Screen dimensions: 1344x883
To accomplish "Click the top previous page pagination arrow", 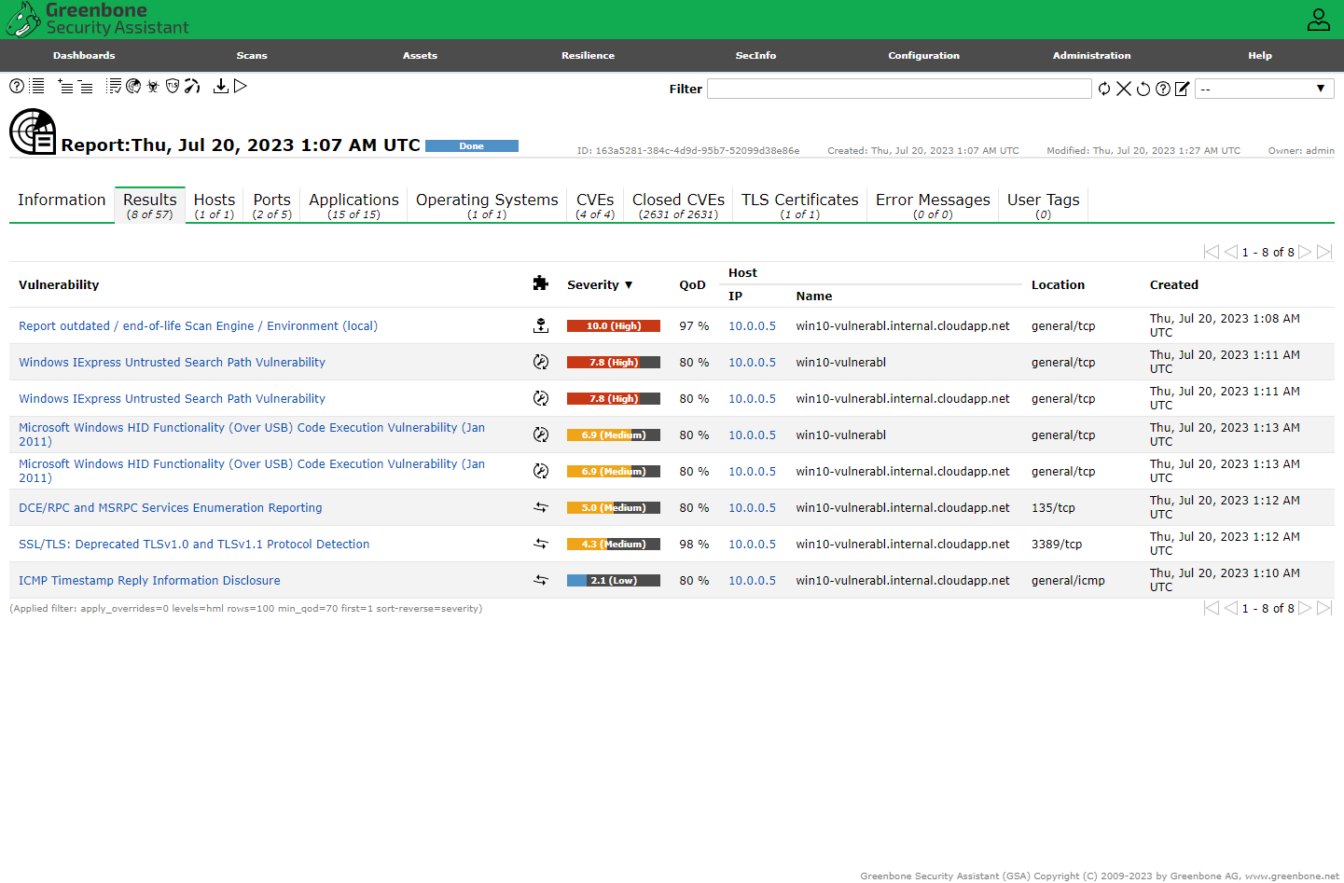I will coord(1231,252).
